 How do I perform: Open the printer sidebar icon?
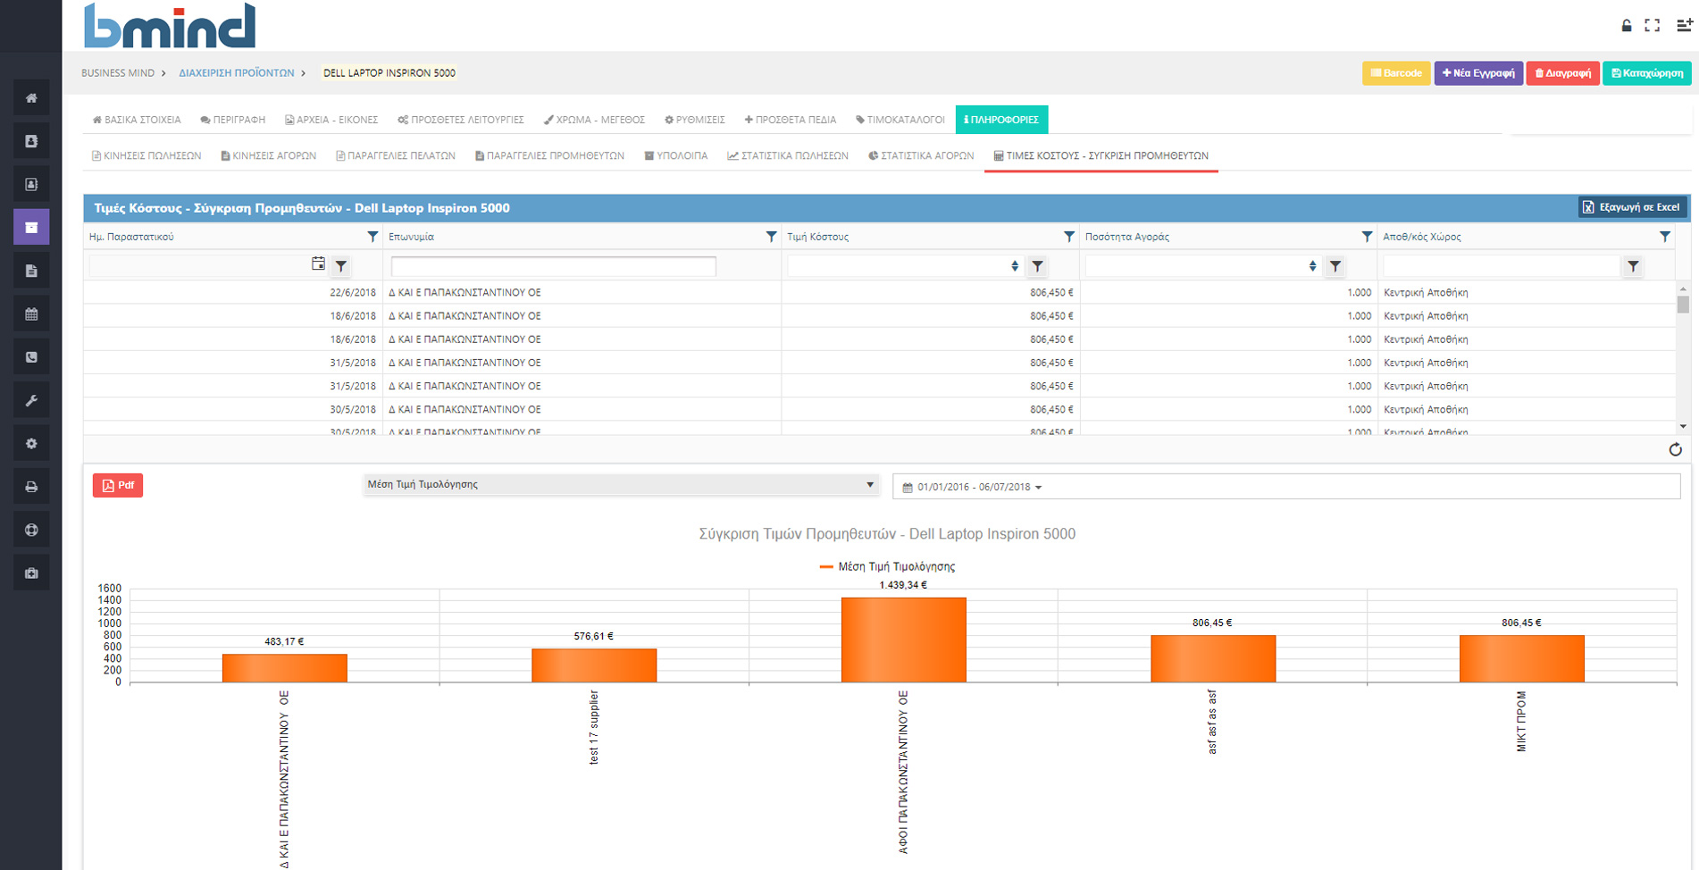[x=31, y=487]
